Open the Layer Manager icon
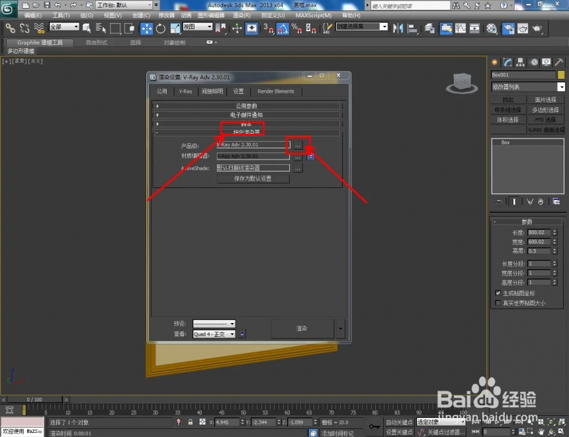The height and width of the screenshot is (437, 569). click(429, 28)
